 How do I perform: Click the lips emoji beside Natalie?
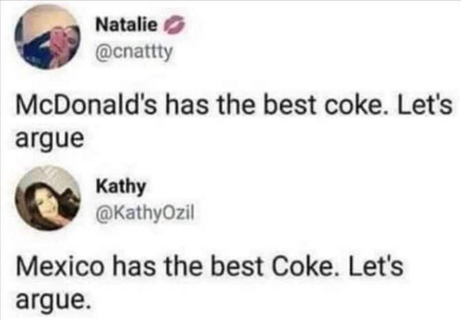173,26
